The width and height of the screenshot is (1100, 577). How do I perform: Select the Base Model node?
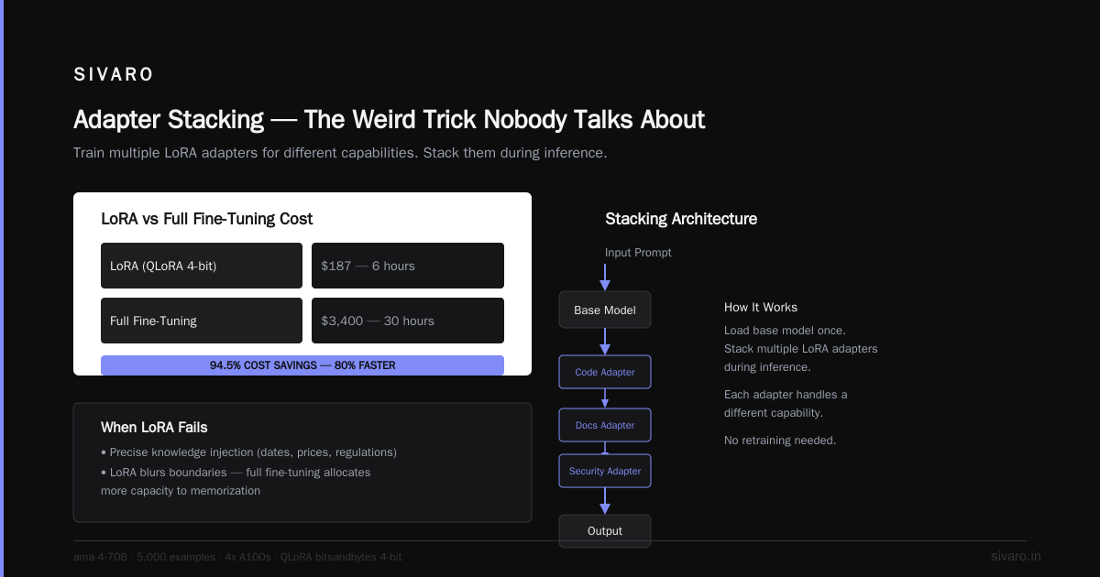[x=605, y=310]
